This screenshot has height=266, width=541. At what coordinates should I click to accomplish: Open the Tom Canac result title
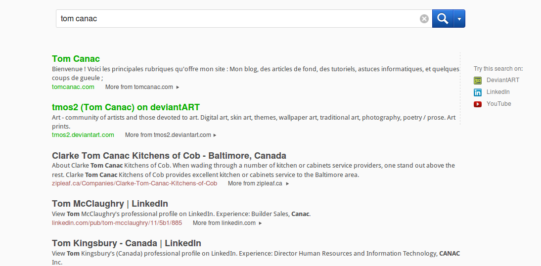[x=76, y=59]
